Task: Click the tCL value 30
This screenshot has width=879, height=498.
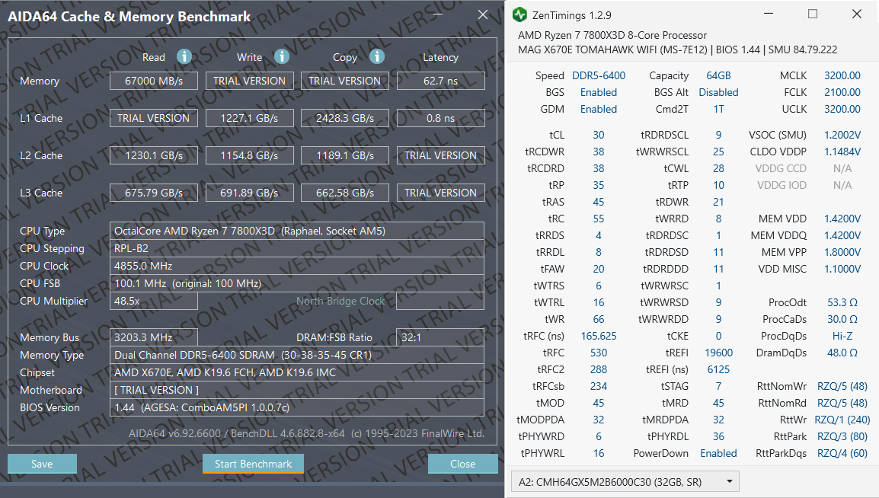Action: (599, 135)
